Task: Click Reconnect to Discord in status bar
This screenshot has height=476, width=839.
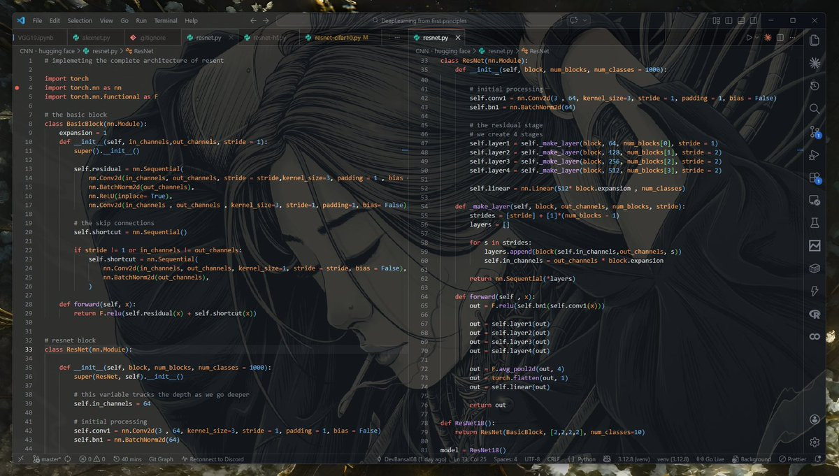Action: coord(213,459)
